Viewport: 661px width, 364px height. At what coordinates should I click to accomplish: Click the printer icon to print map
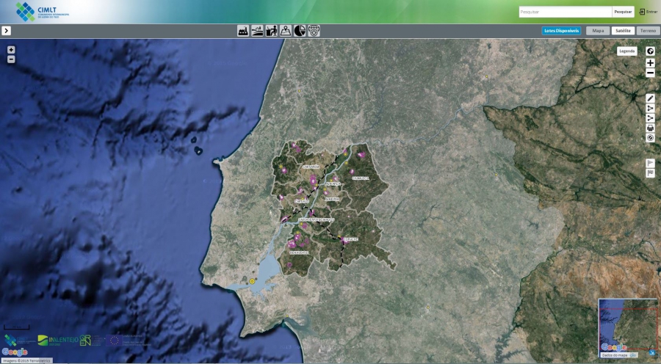click(x=650, y=128)
